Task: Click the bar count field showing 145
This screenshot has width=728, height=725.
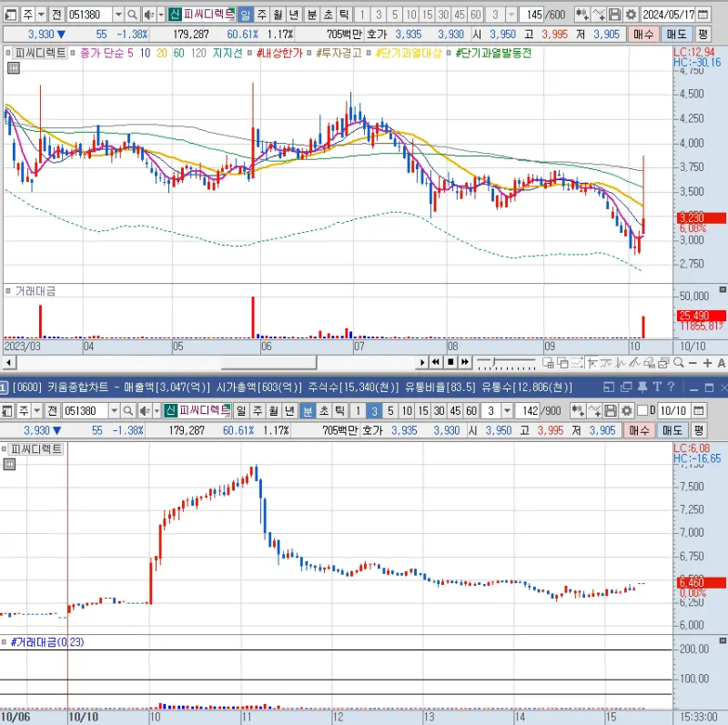Action: pyautogui.click(x=533, y=15)
